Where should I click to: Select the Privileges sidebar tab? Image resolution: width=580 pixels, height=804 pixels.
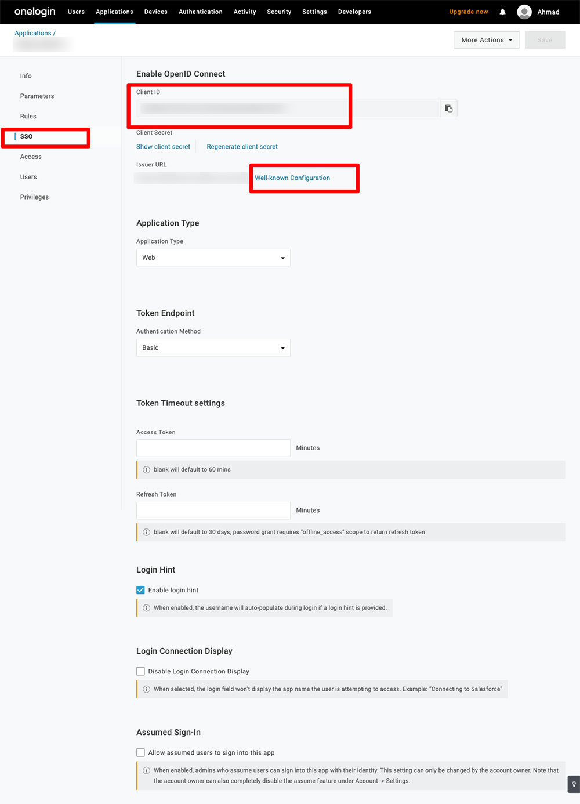pyautogui.click(x=34, y=197)
